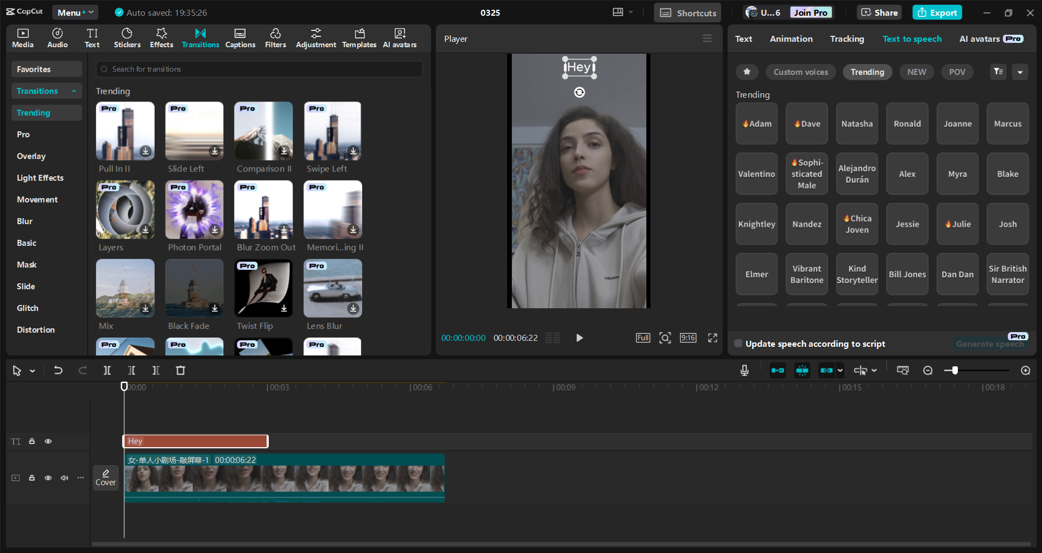Open the Text to speech tab
1042x553 pixels.
912,39
